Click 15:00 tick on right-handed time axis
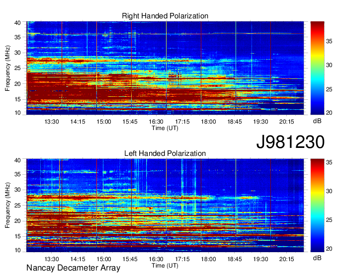Viewport: 338px width, 274px height. tap(104, 122)
